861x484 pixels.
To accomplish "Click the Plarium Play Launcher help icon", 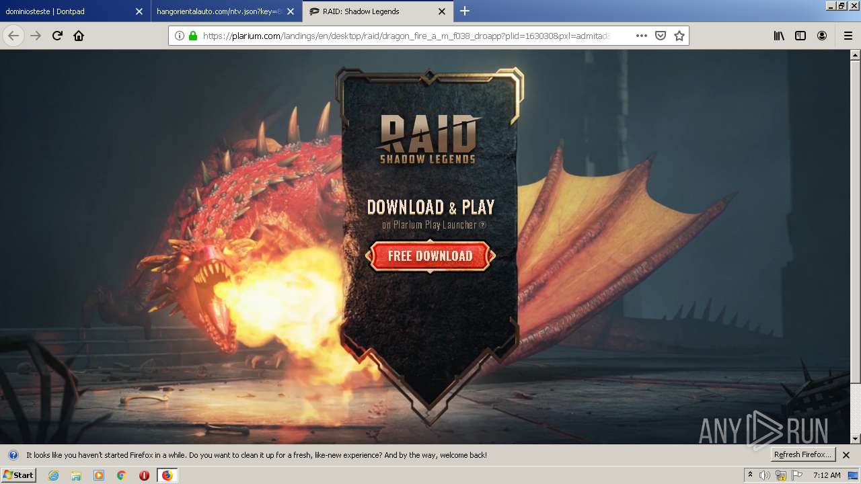I will [x=482, y=225].
